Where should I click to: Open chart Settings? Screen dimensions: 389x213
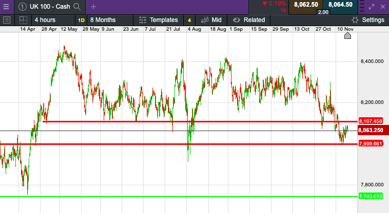368,20
